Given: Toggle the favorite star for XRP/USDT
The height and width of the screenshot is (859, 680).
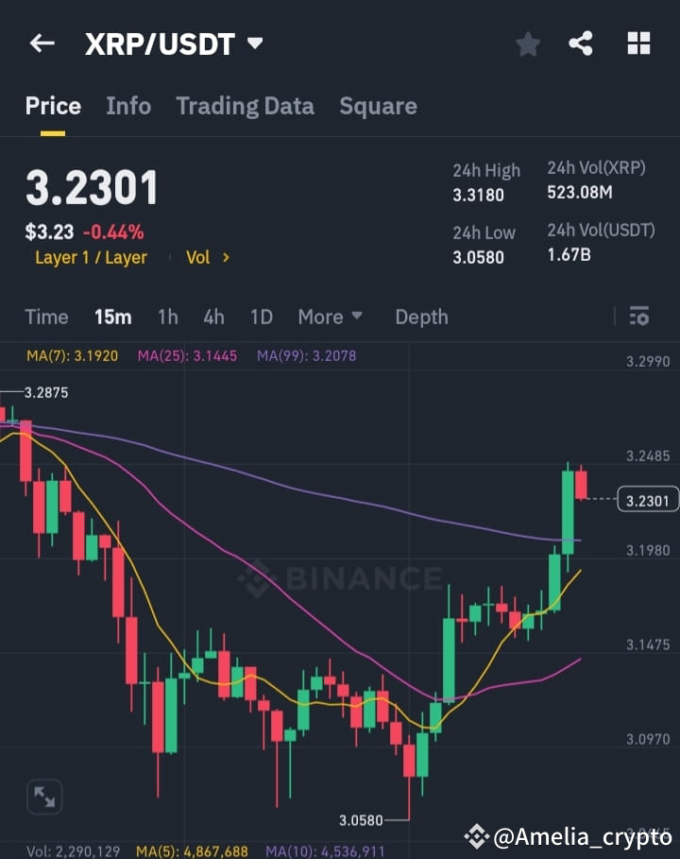Looking at the screenshot, I should 527,43.
